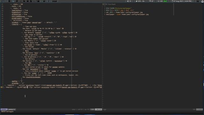The image size is (204, 115).
Task: Click the 'Run Memory' line
Action: pos(39,41)
